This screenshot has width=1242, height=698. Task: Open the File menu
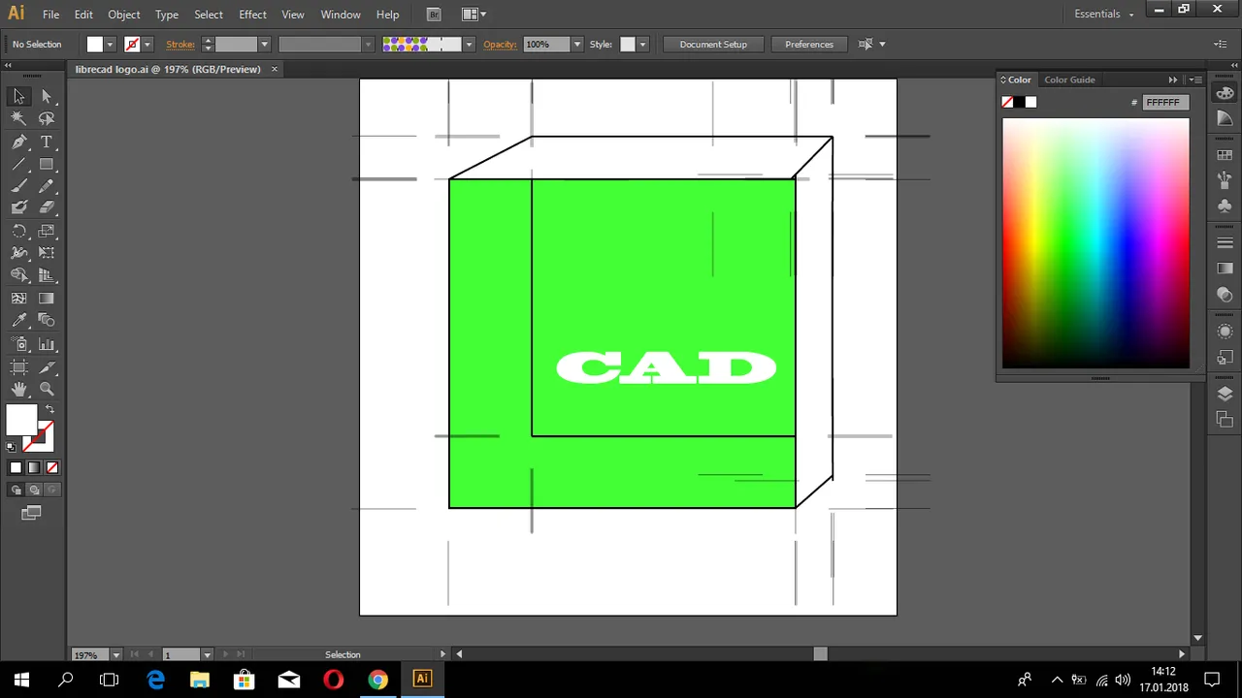coord(50,15)
